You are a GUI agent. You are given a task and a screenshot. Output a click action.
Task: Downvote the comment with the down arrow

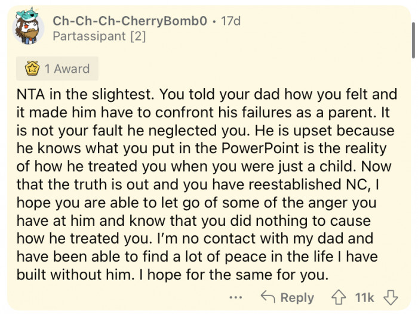point(390,296)
